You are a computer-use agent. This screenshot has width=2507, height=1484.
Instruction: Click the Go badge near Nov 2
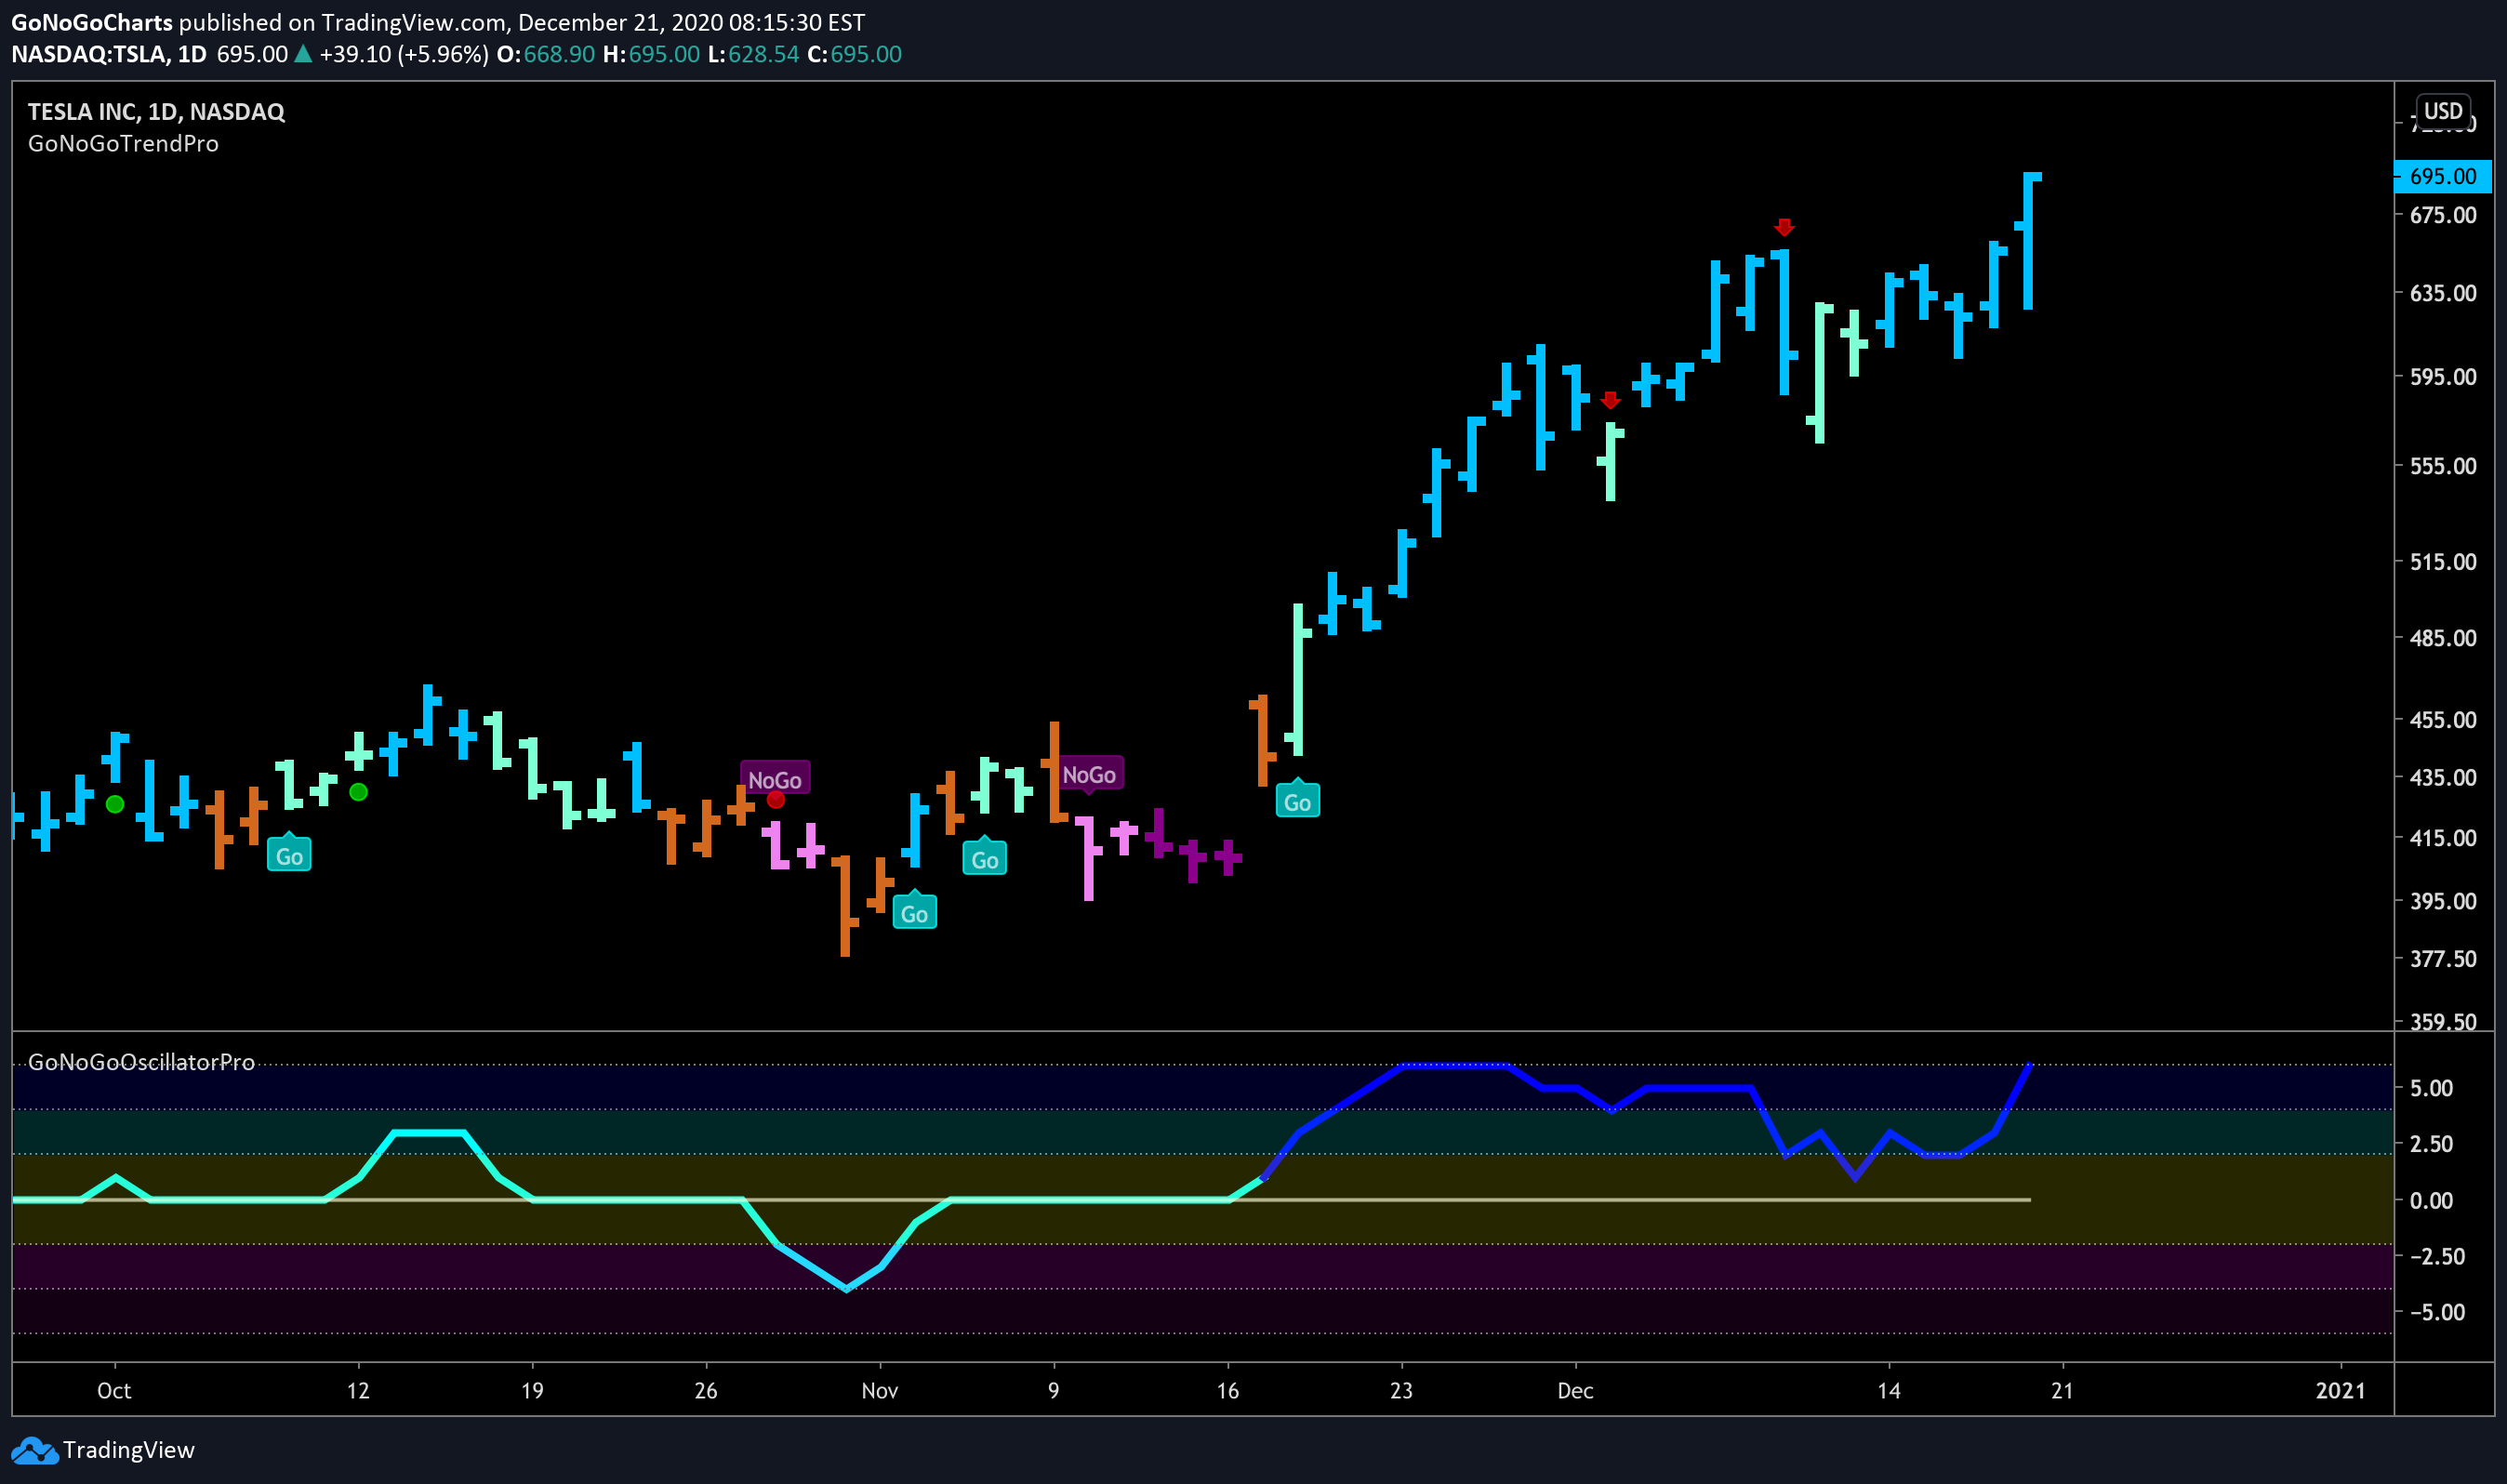pos(914,911)
